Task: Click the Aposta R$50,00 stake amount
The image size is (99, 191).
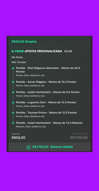Action: pos(18,138)
